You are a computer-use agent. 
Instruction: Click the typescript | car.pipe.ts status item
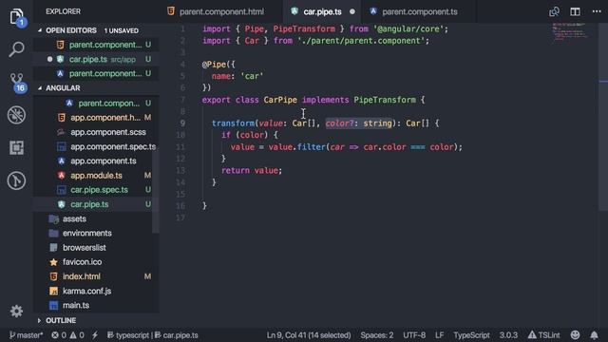click(x=153, y=335)
